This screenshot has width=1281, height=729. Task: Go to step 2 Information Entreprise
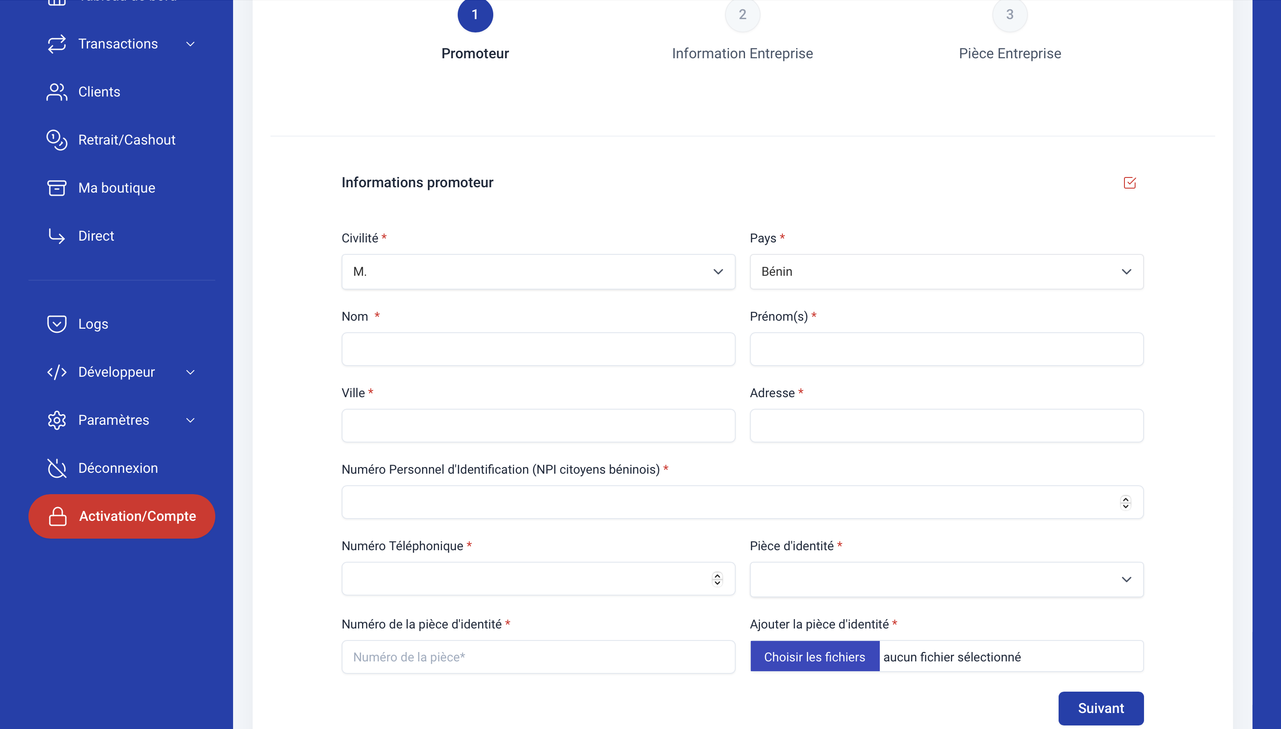tap(742, 15)
